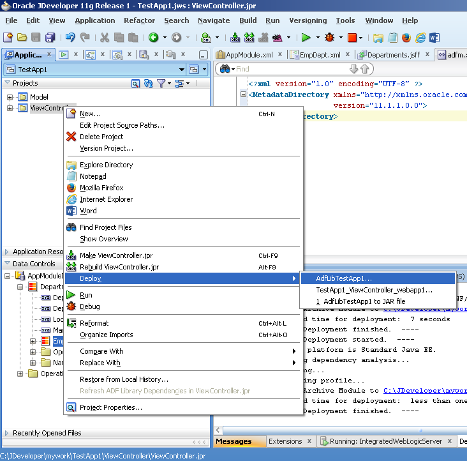The height and width of the screenshot is (461, 467).
Task: Click the Undo toolbar icon
Action: tap(70, 38)
